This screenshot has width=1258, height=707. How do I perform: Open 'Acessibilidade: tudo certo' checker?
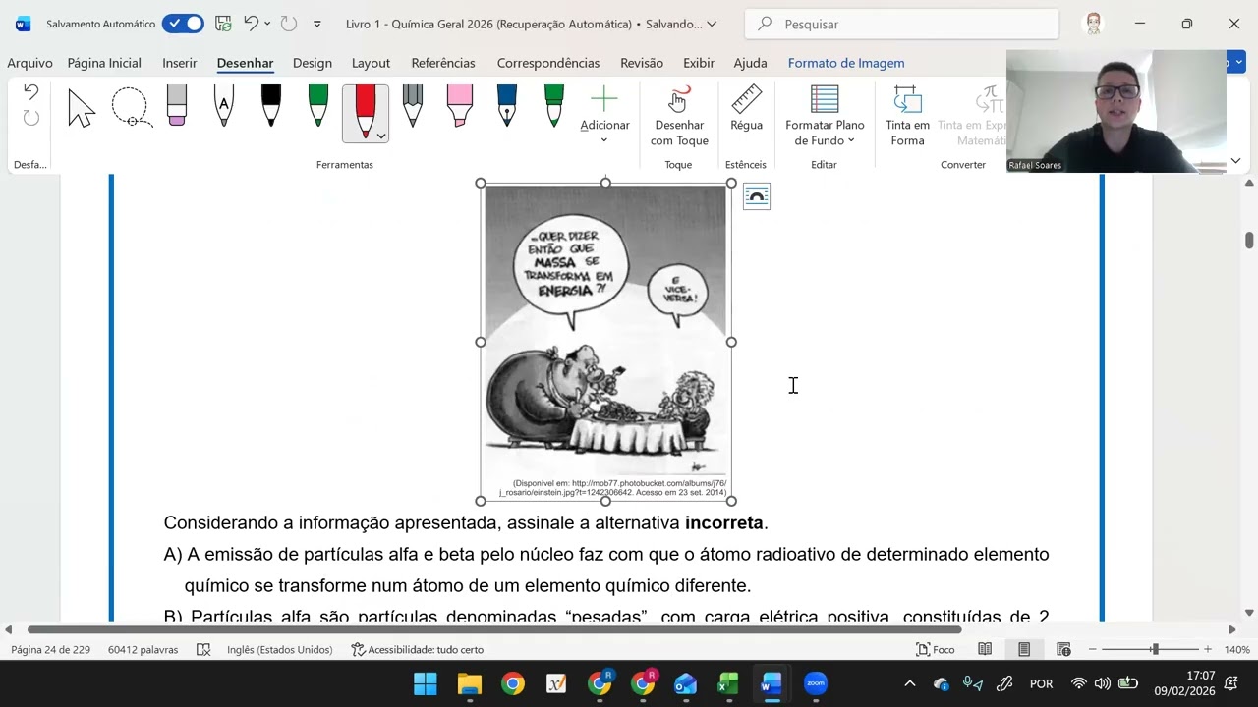[418, 649]
